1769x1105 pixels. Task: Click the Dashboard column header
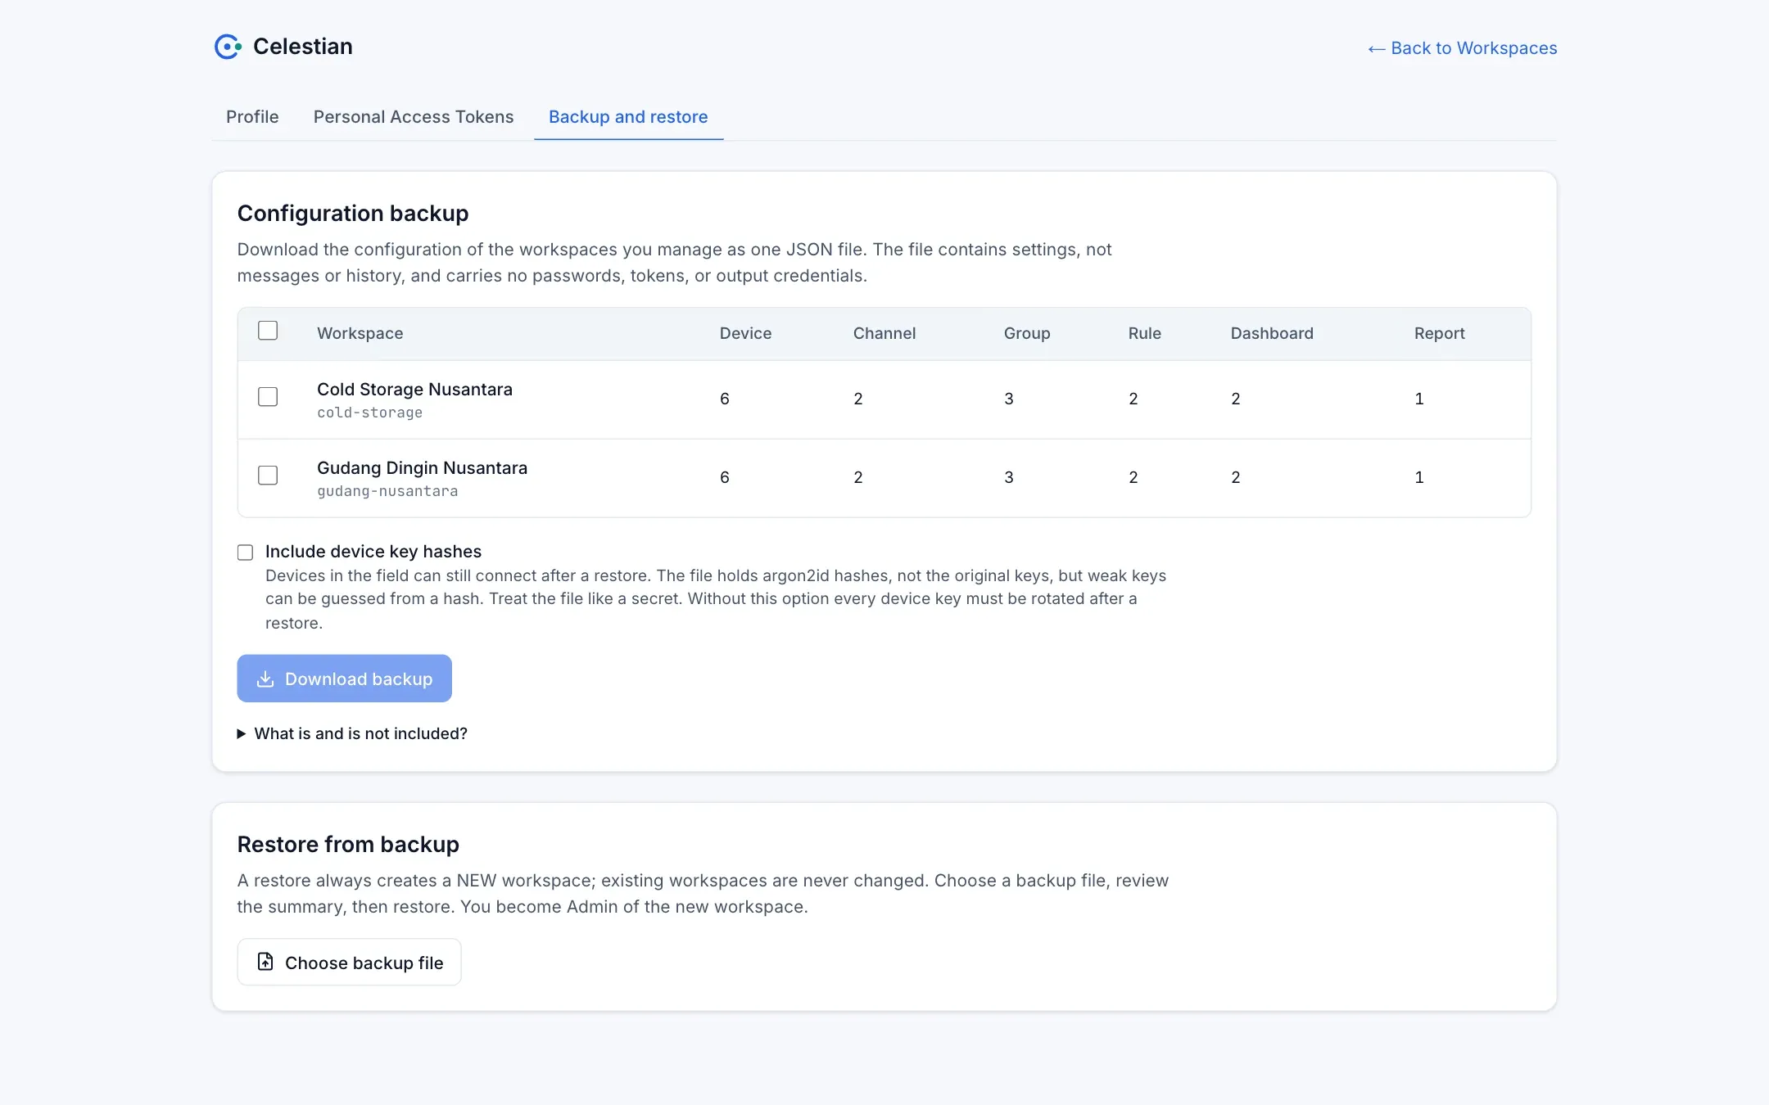point(1272,333)
